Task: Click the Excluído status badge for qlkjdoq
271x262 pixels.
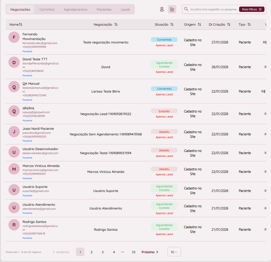Action: 164,111
